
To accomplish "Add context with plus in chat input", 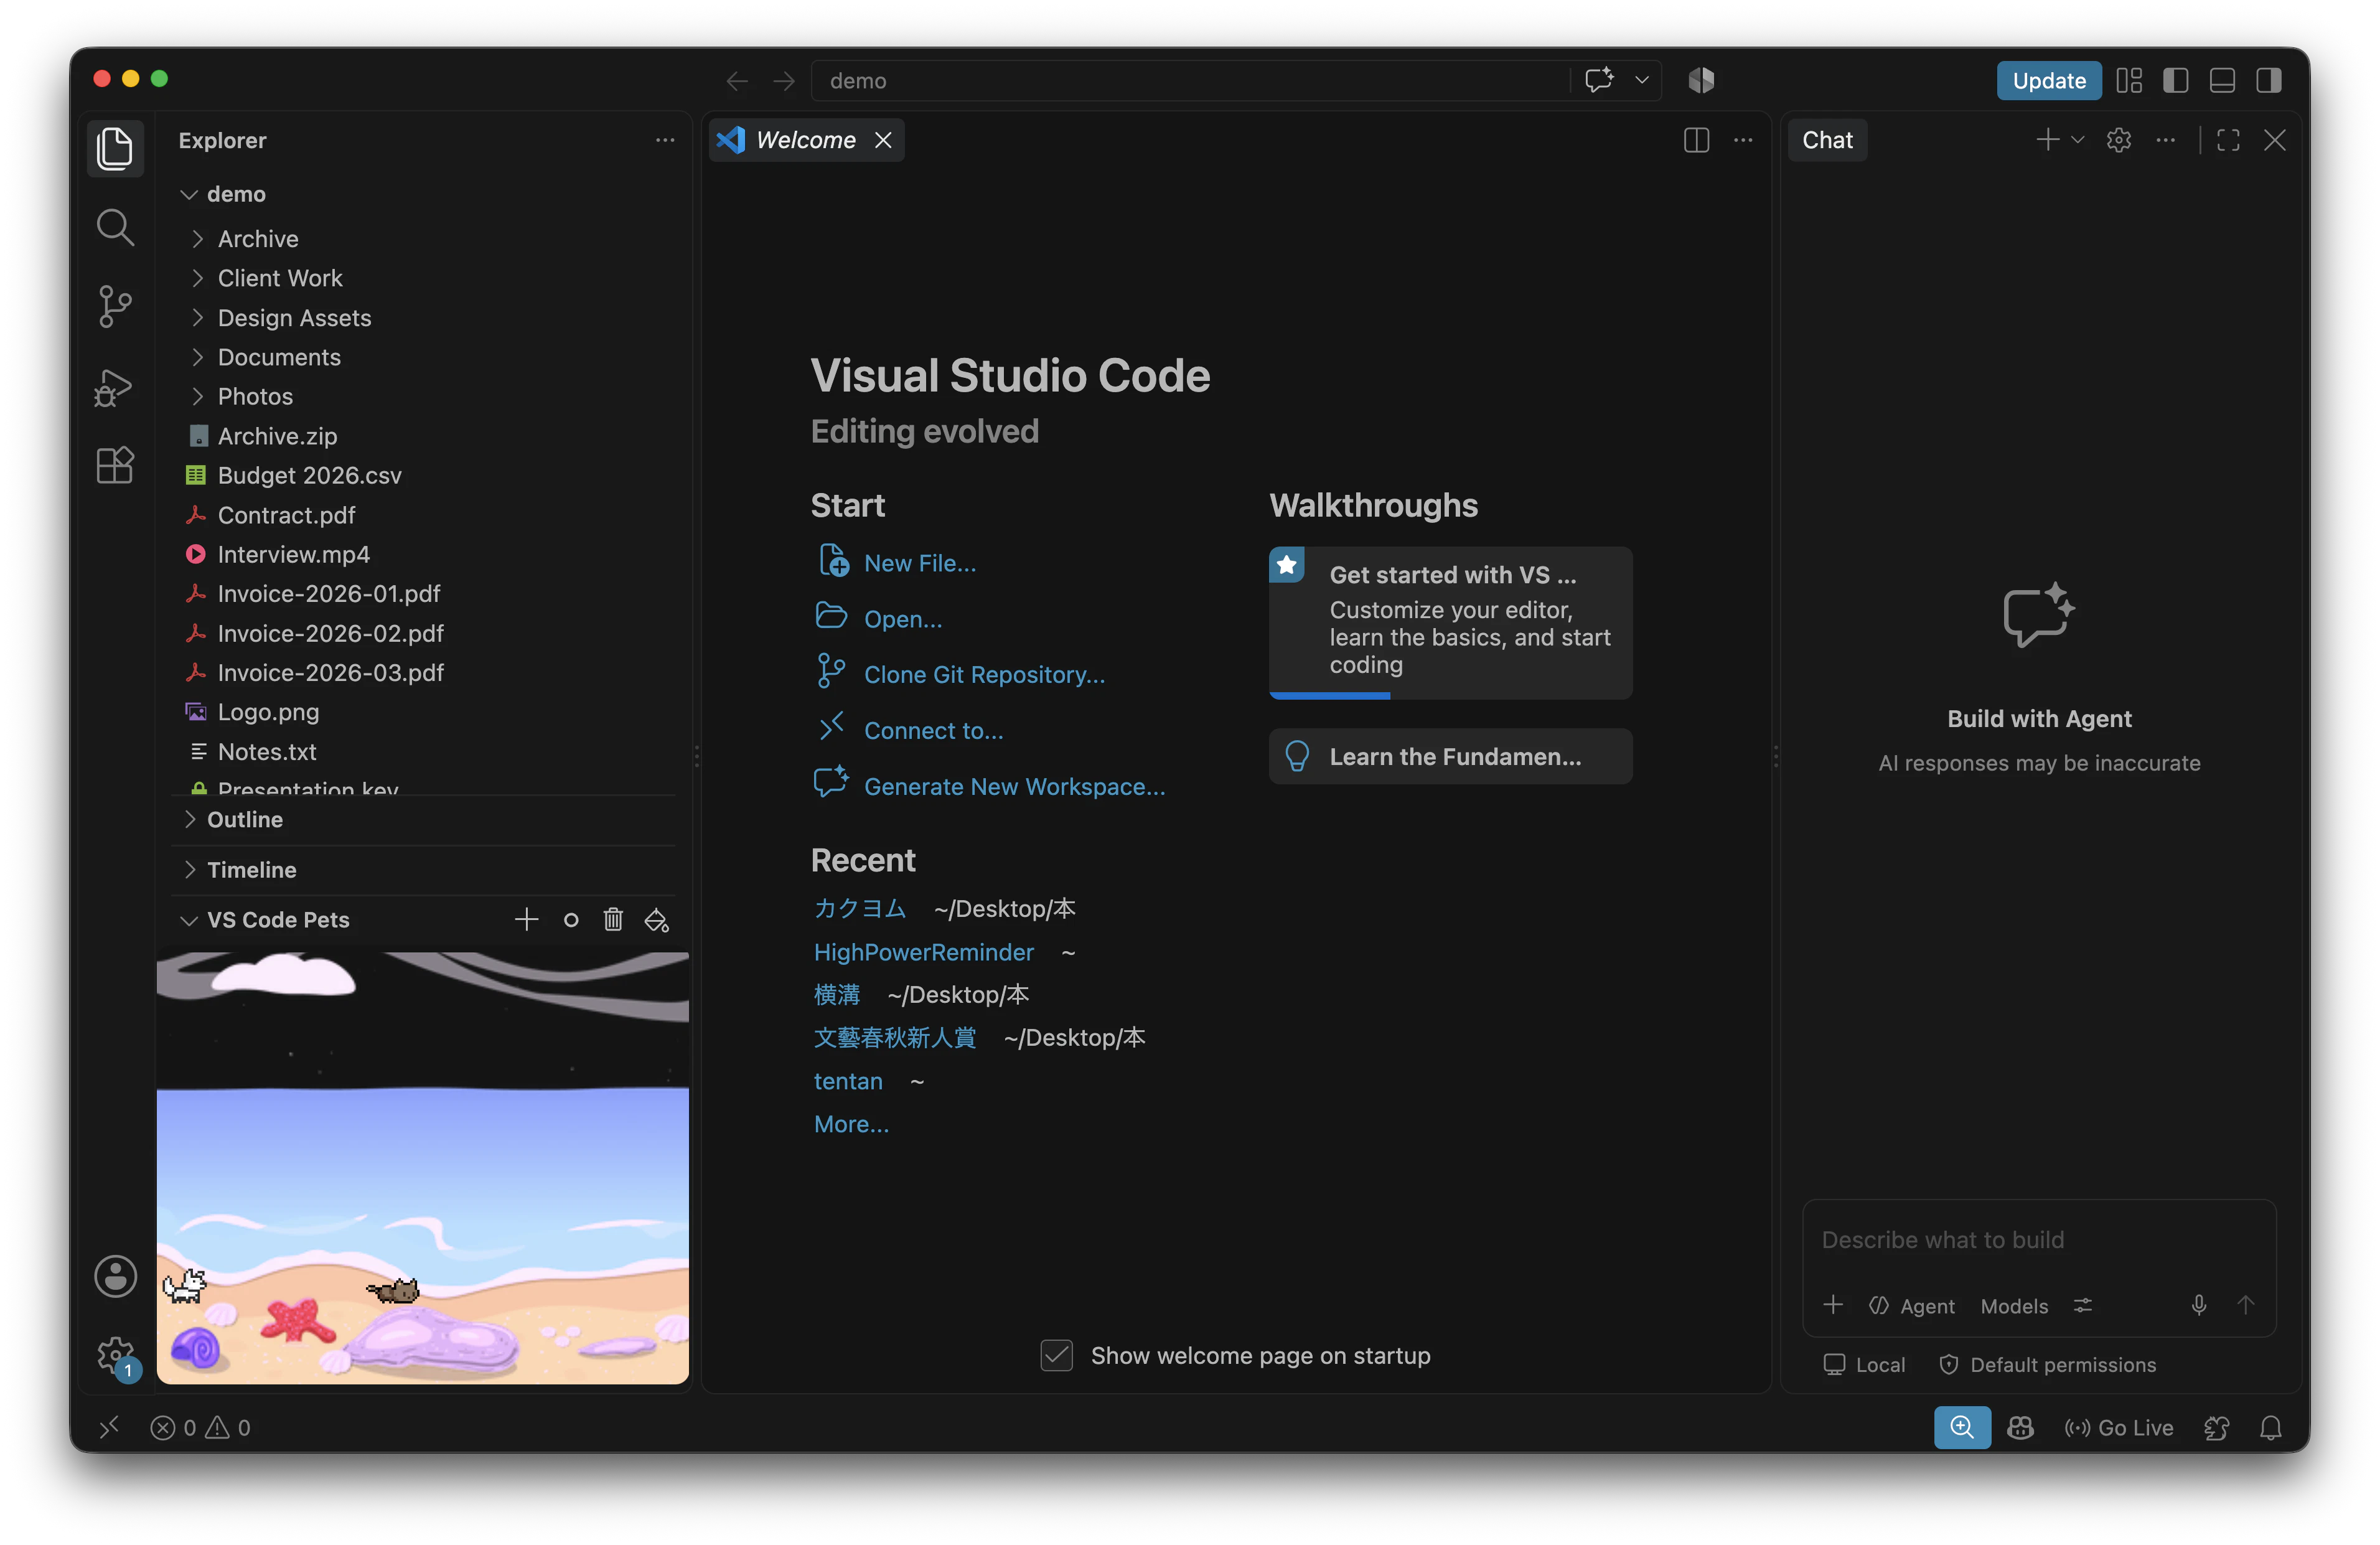I will pos(1832,1305).
